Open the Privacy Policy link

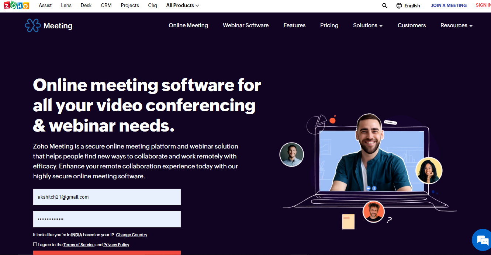(x=116, y=245)
